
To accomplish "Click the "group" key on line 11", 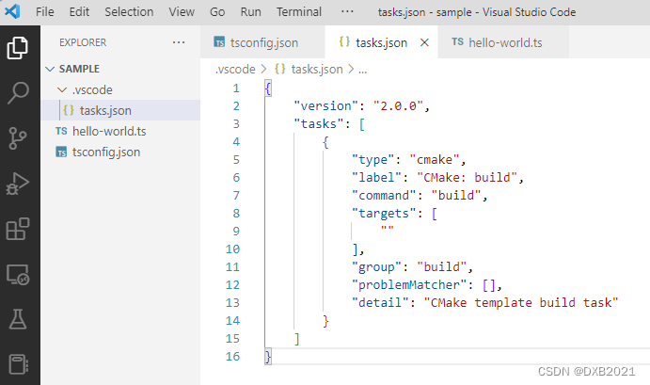I will point(377,266).
